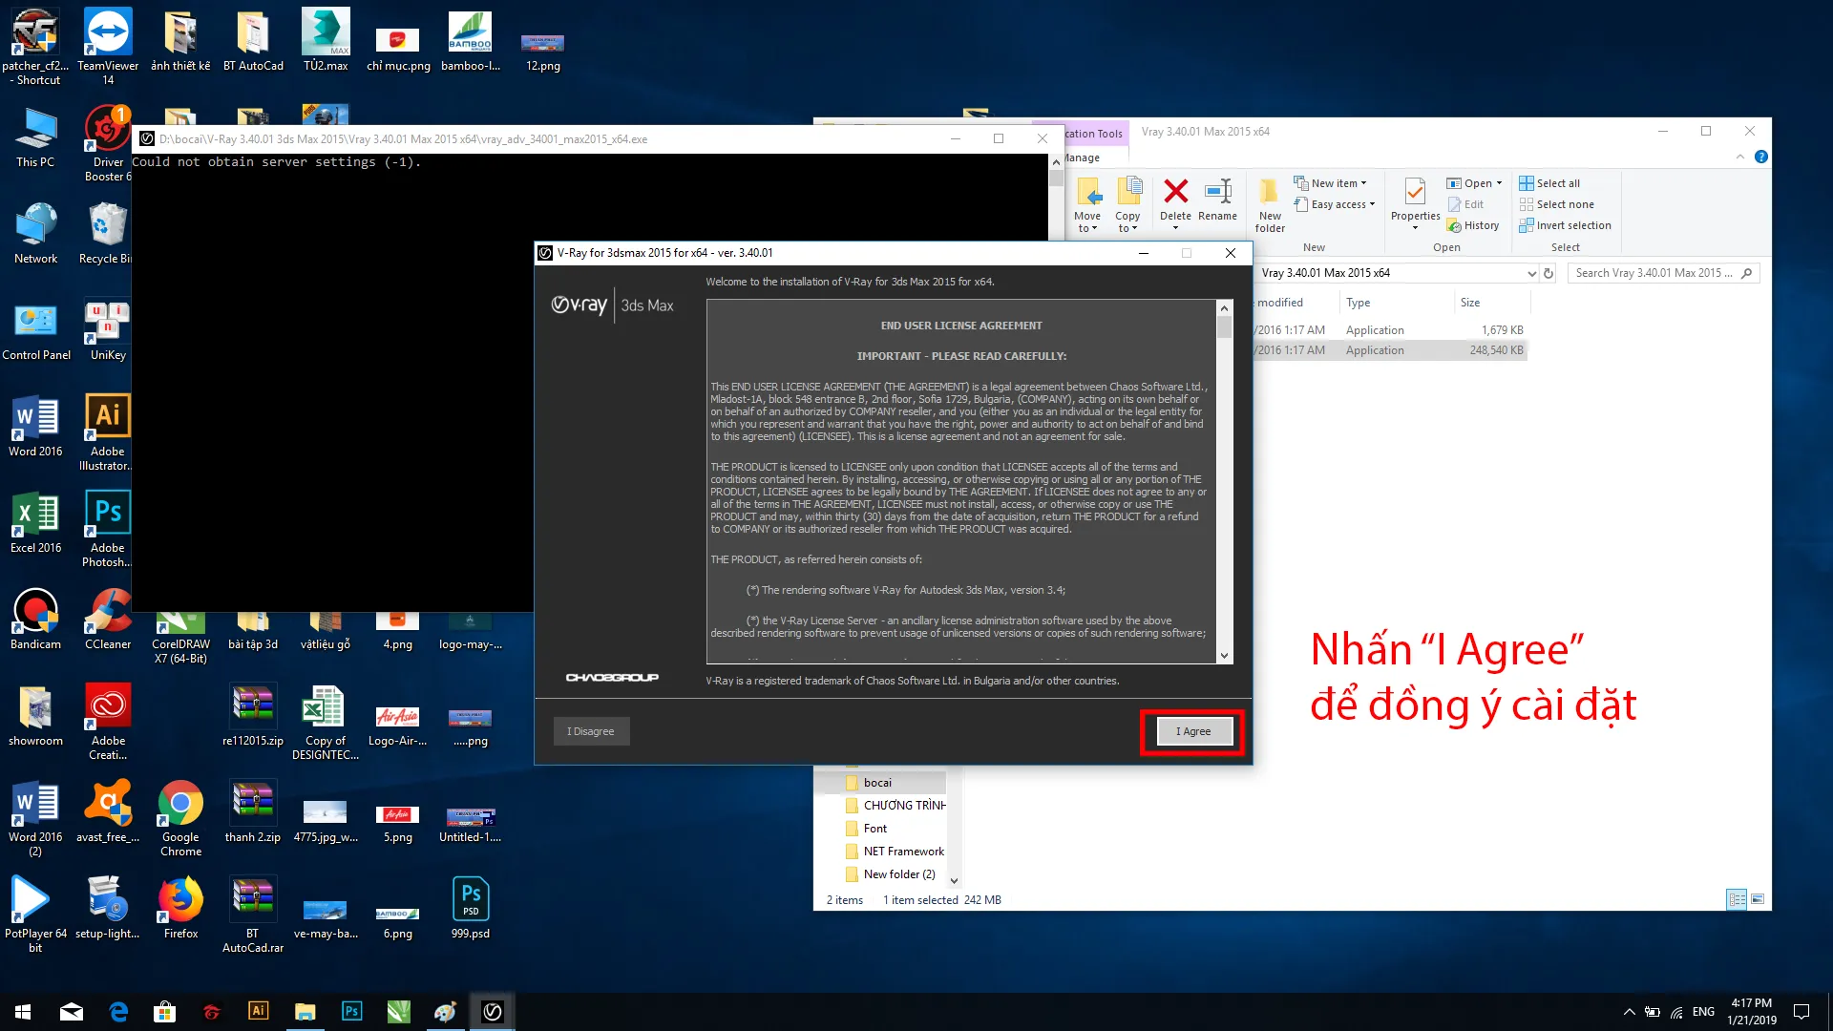The image size is (1833, 1031).
Task: Click History in the Open group
Action: tap(1480, 225)
